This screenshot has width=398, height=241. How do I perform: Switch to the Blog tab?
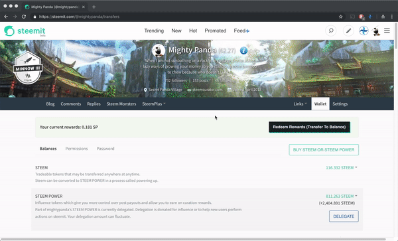50,104
